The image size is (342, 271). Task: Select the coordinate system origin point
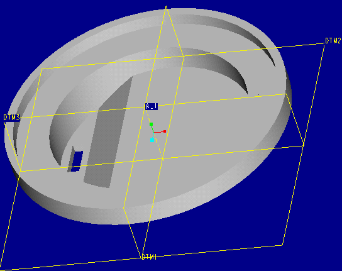(154, 132)
